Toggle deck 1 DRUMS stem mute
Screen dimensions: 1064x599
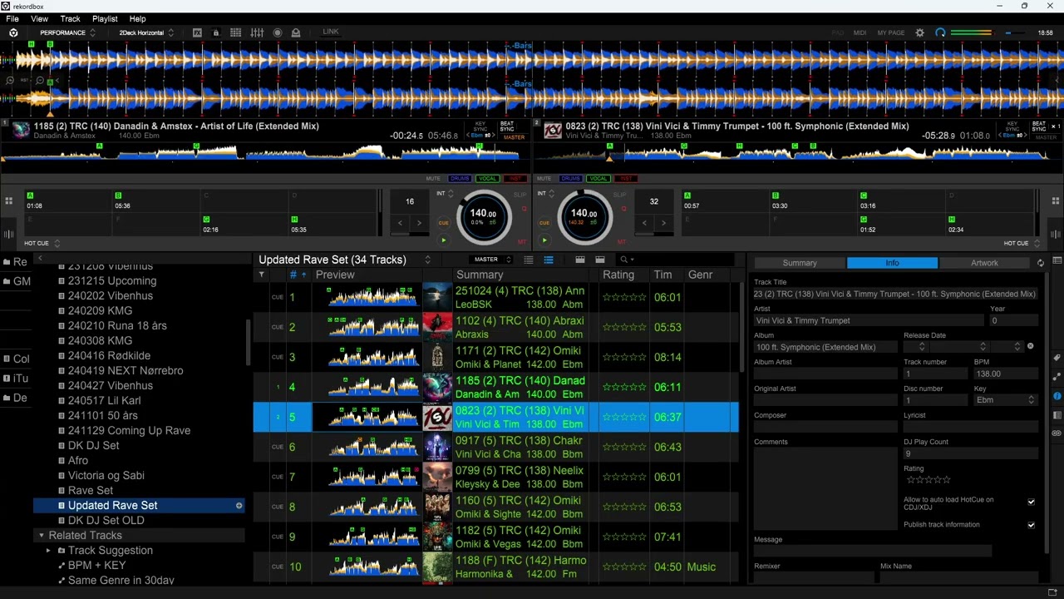pos(460,178)
